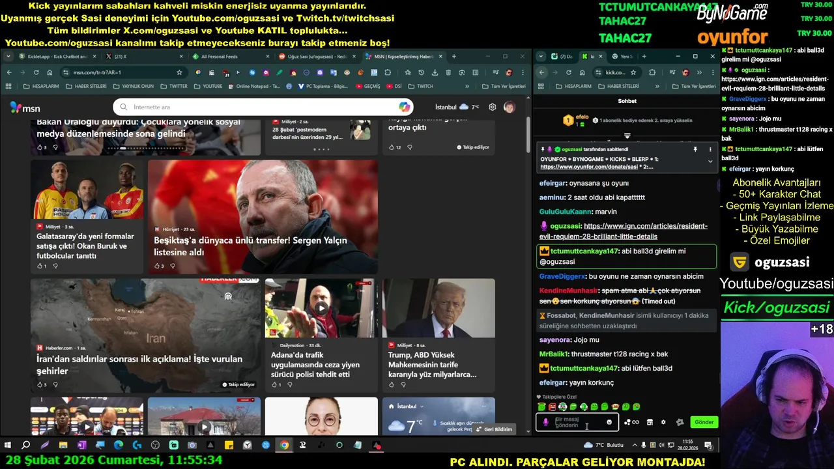Toggle Takip ediliyor on the İran article

pyautogui.click(x=238, y=384)
